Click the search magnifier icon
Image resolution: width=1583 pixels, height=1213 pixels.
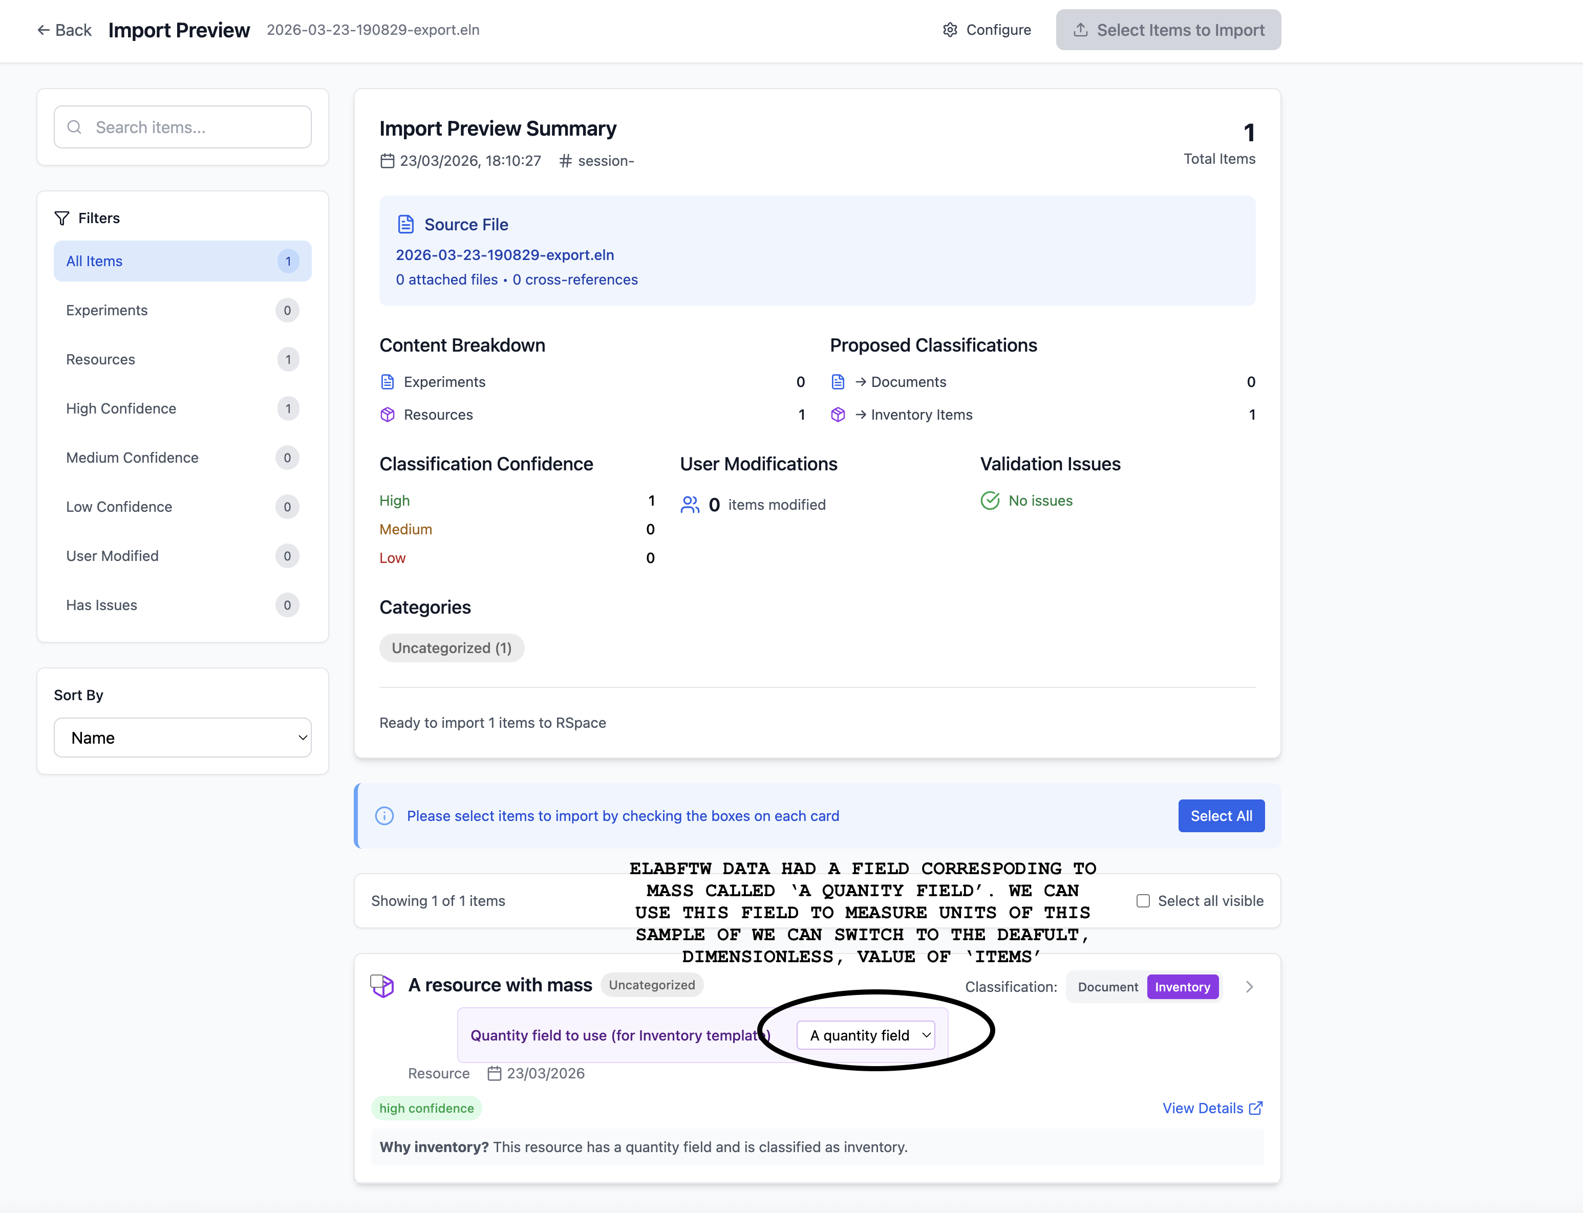(x=74, y=127)
